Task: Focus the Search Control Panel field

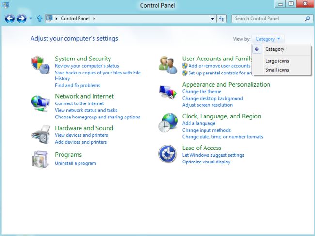Action: pos(272,19)
